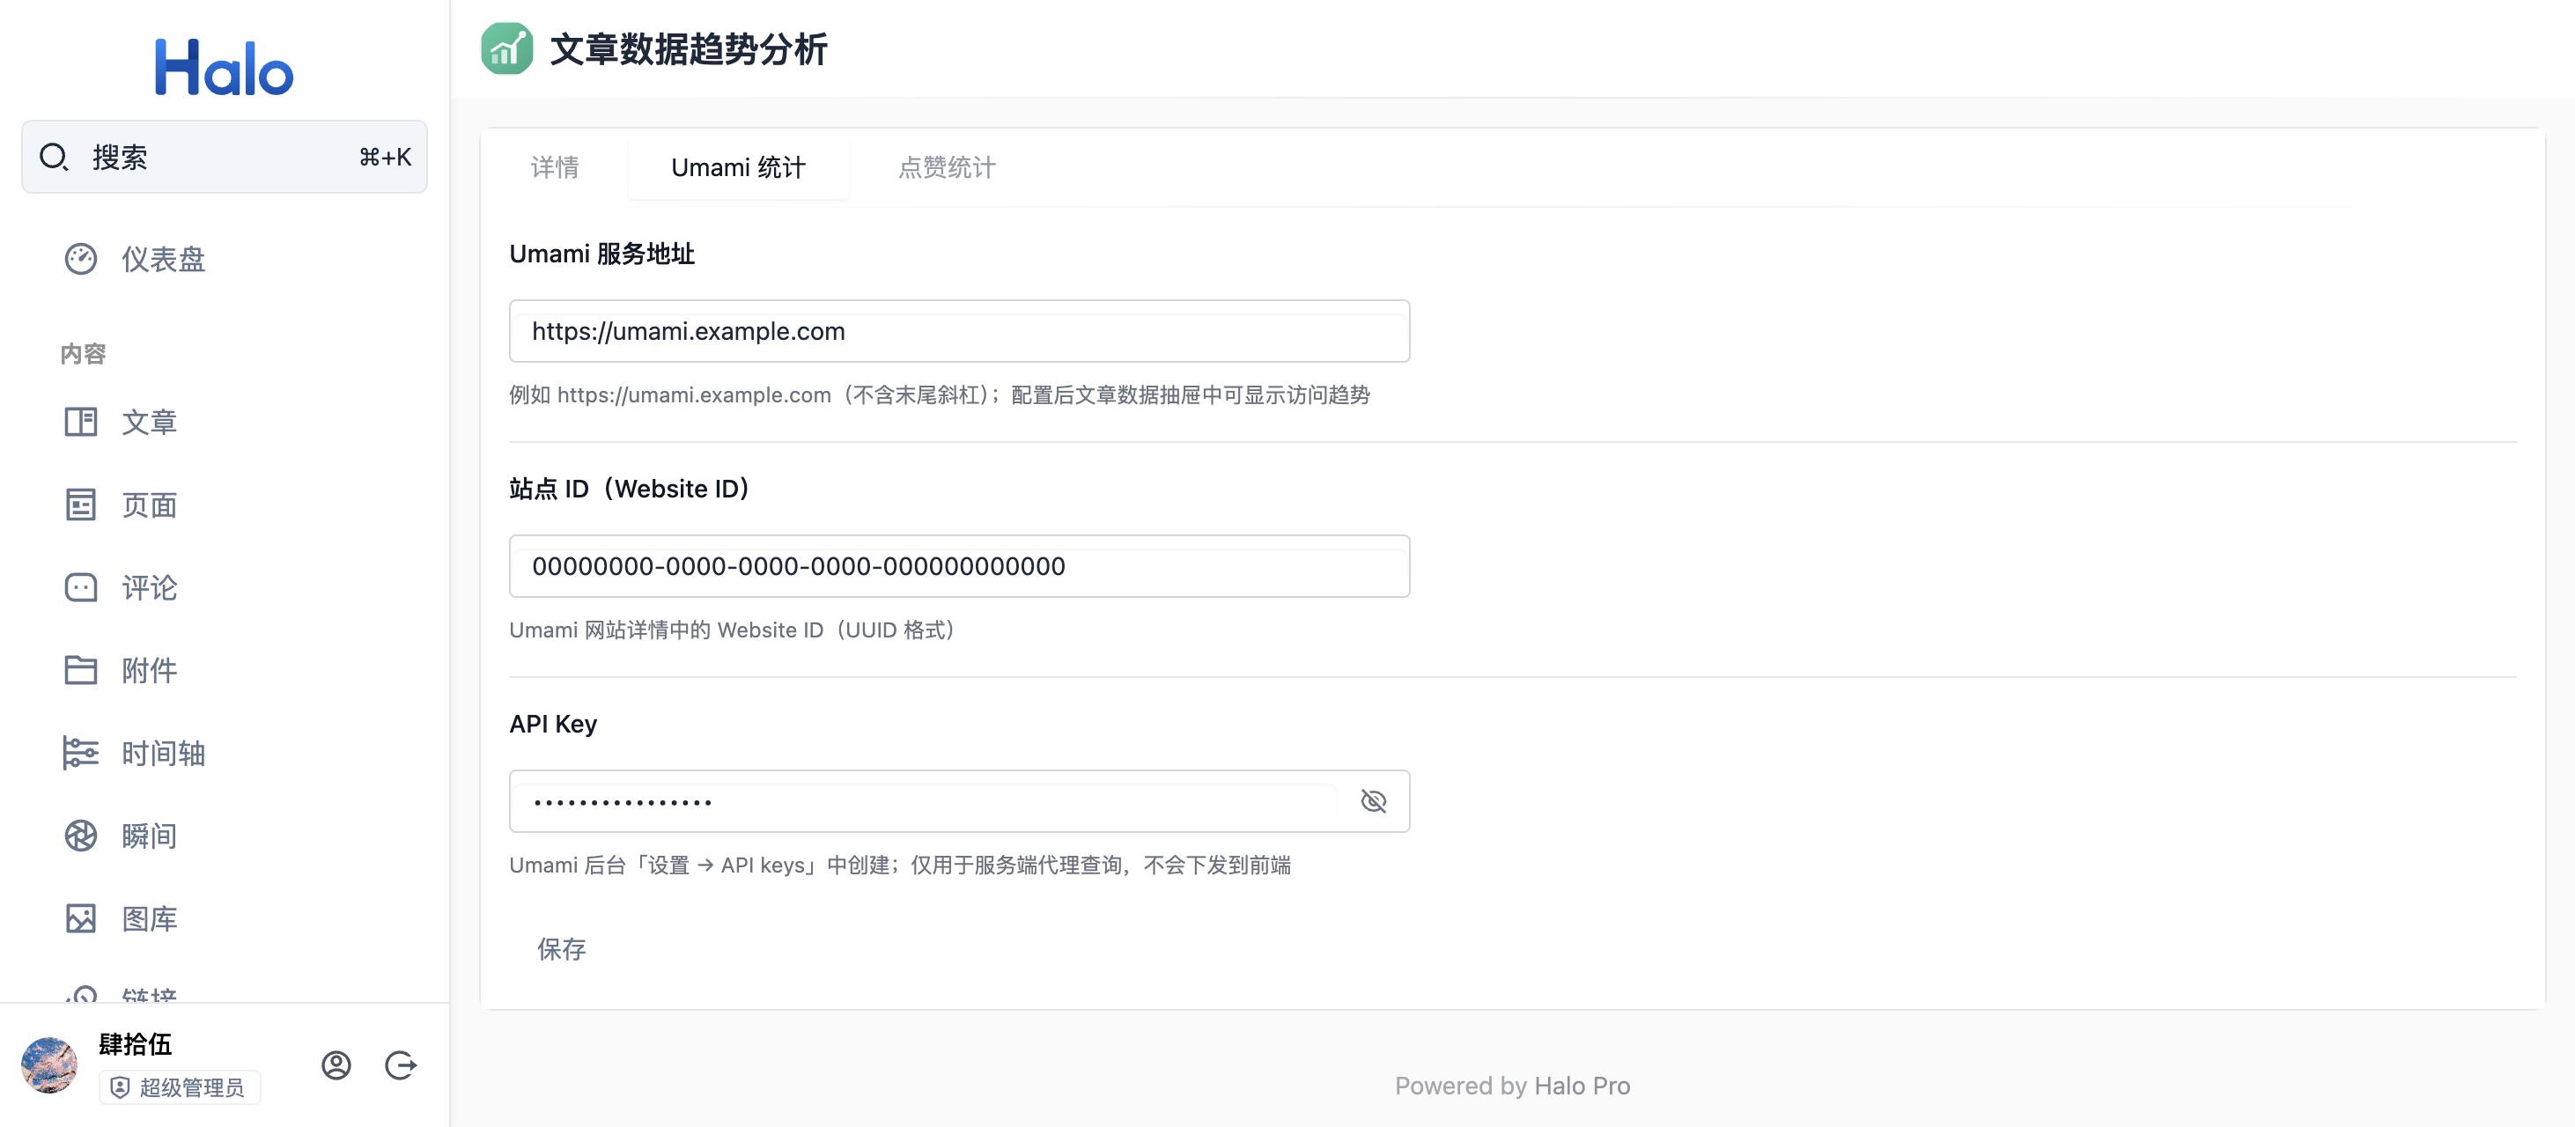Screen dimensions: 2575x1127
Task: Click the 附件 attachments folder icon
Action: click(81, 669)
